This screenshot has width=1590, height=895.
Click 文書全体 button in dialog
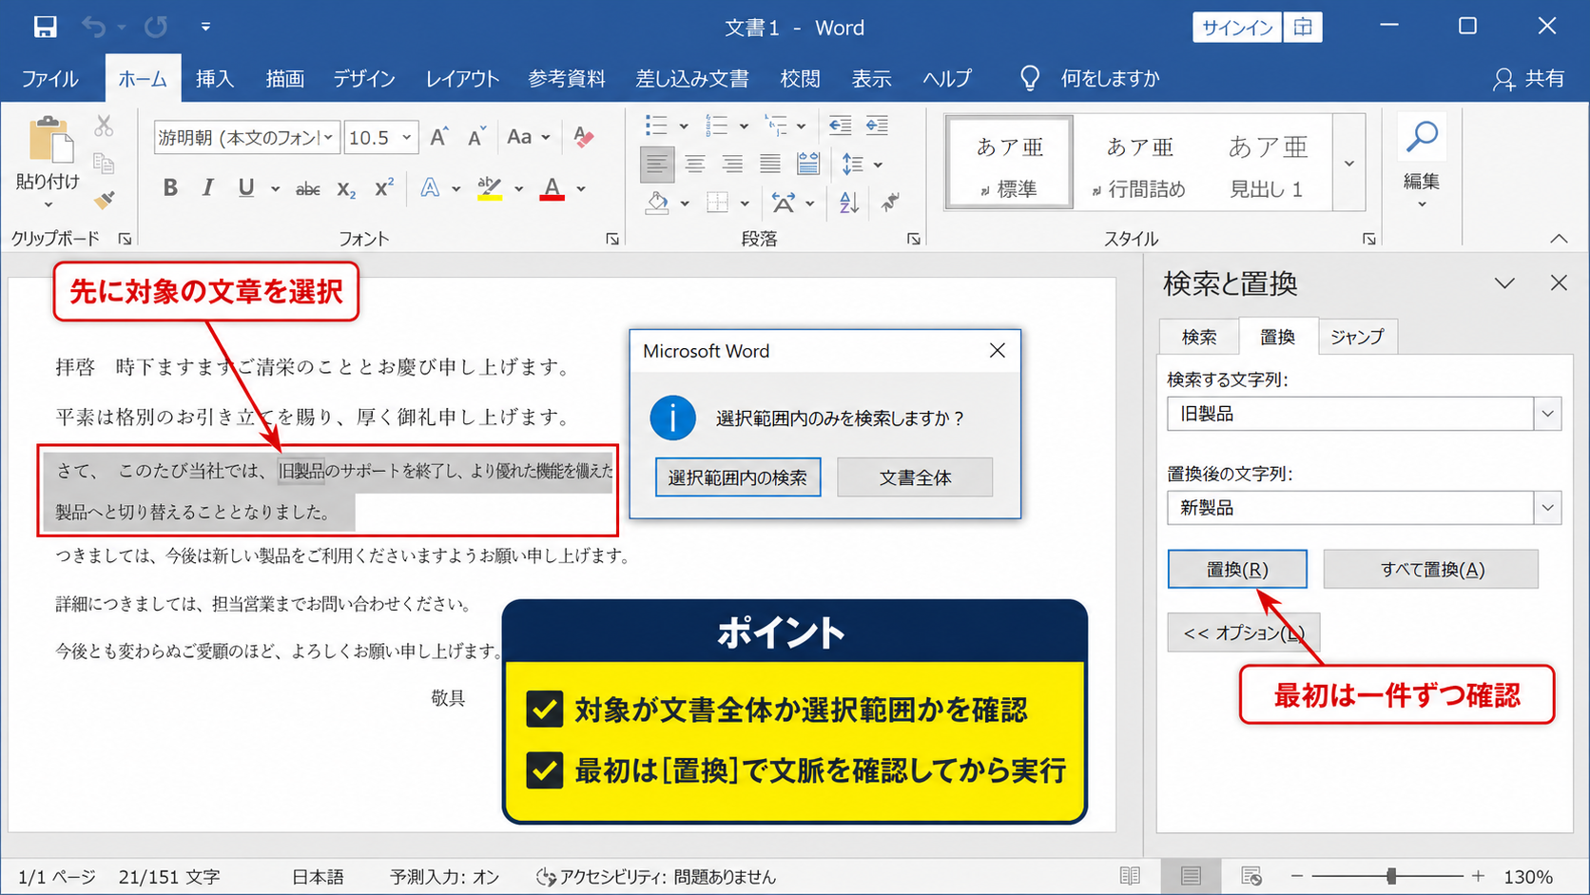click(x=915, y=477)
